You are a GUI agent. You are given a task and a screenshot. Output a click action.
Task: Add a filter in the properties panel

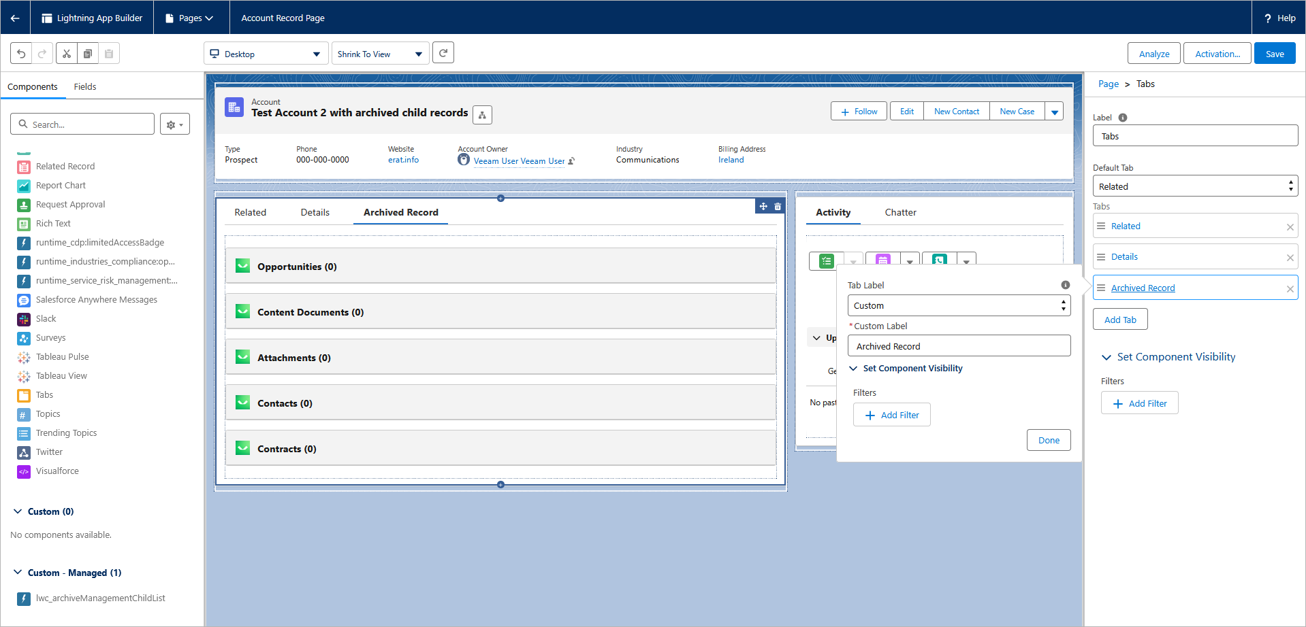(x=1140, y=403)
